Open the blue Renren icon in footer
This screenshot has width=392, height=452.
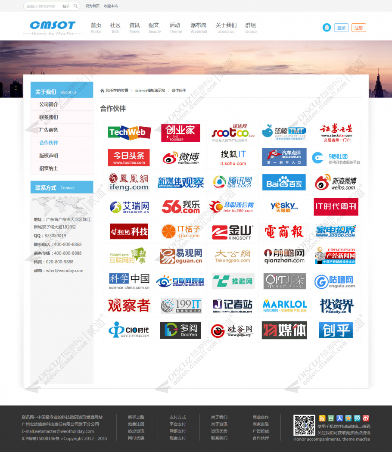click(339, 418)
